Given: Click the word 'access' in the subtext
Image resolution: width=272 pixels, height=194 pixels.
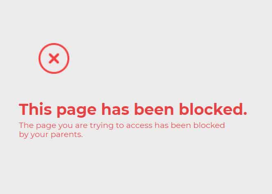Looking at the screenshot, I should pyautogui.click(x=139, y=126).
